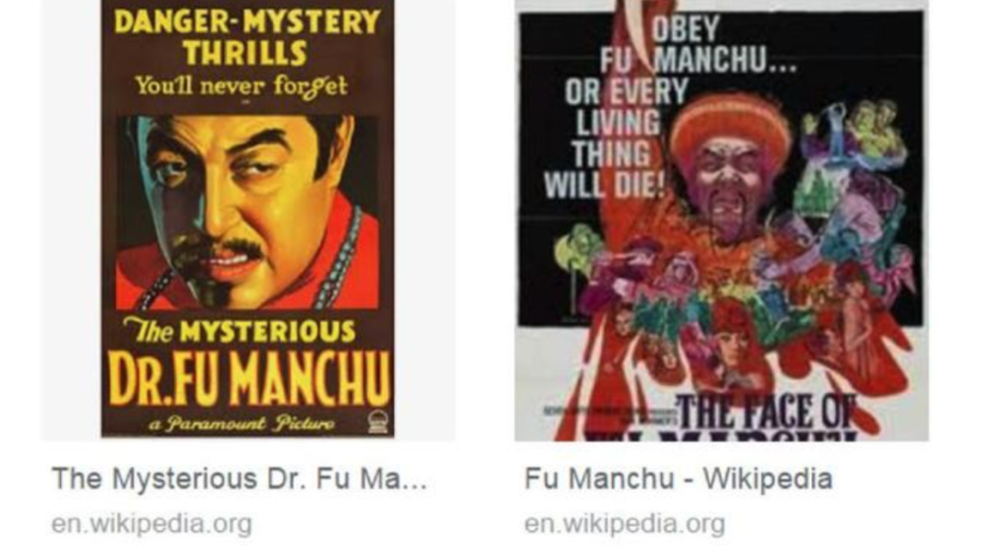This screenshot has width=982, height=556.
Task: Click the "a Paramount Picture" text on poster
Action: (x=242, y=424)
